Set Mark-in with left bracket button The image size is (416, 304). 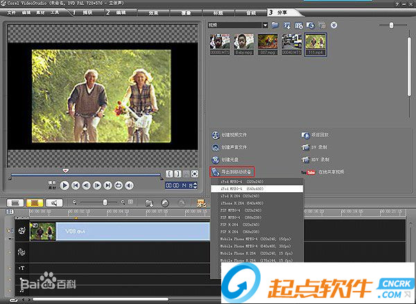coord(170,174)
